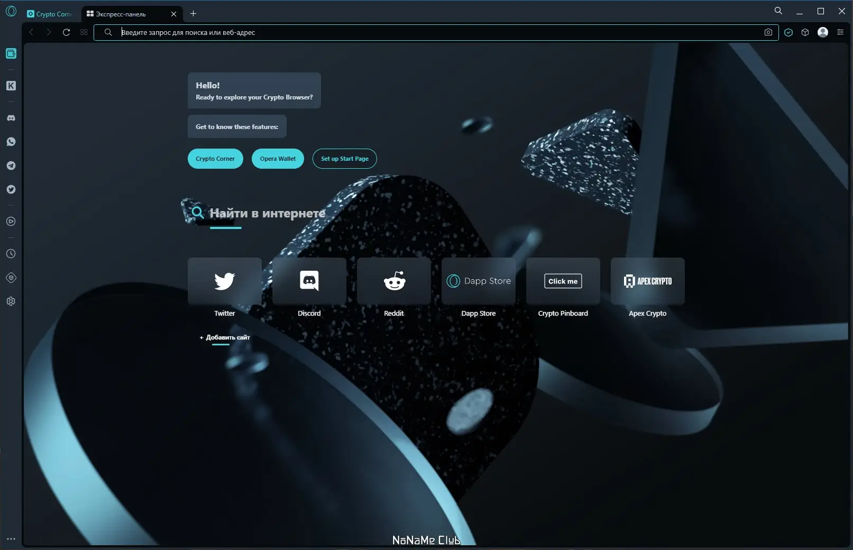Open Discord in the sidebar

pos(11,118)
